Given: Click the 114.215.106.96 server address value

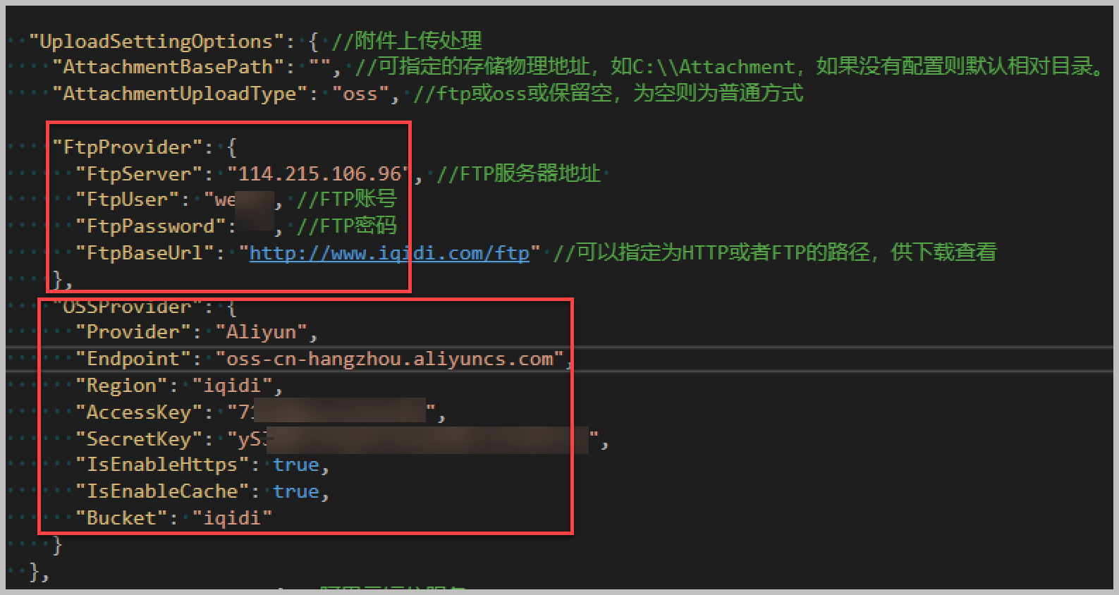Looking at the screenshot, I should pyautogui.click(x=319, y=173).
